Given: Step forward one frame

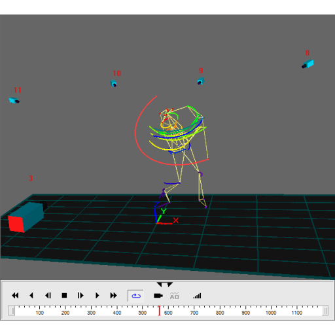Looking at the screenshot, I should coord(80,296).
